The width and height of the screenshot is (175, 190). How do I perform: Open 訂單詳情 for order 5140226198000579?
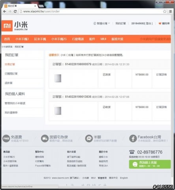[162, 75]
